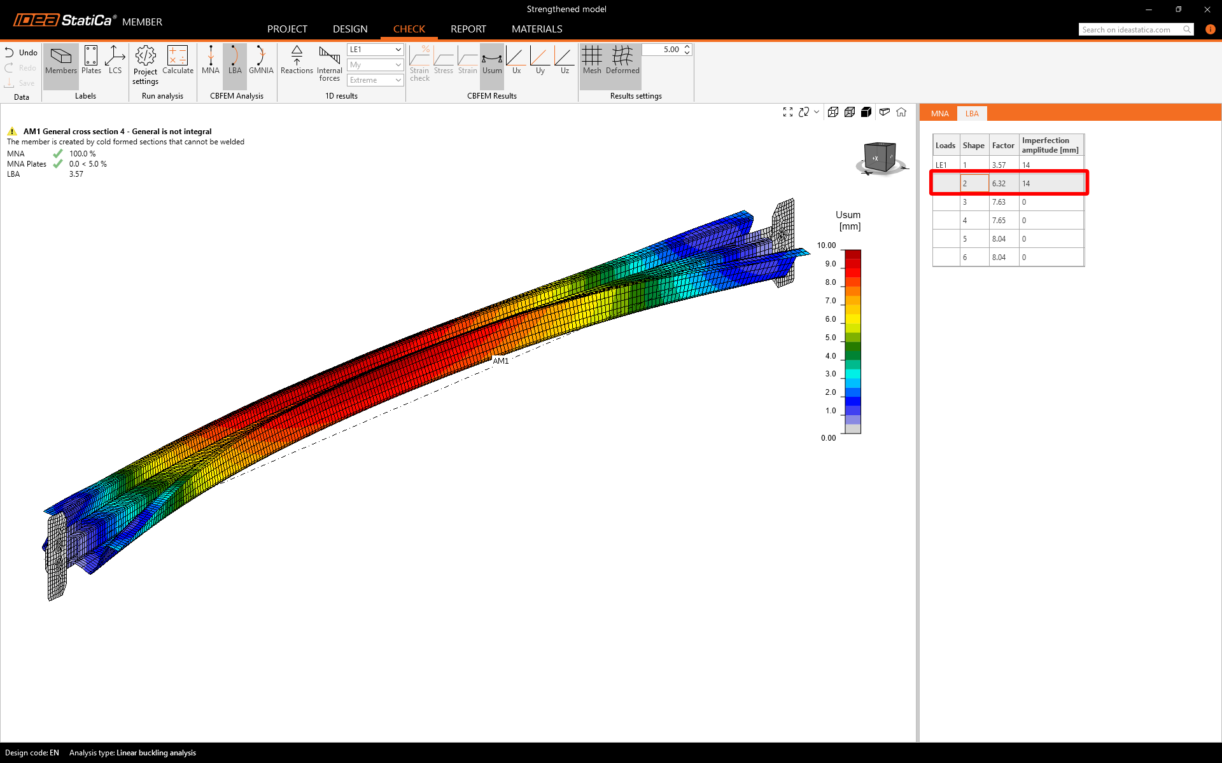
Task: Click zoom-to-fit icon in viewport toolbar
Action: (788, 112)
